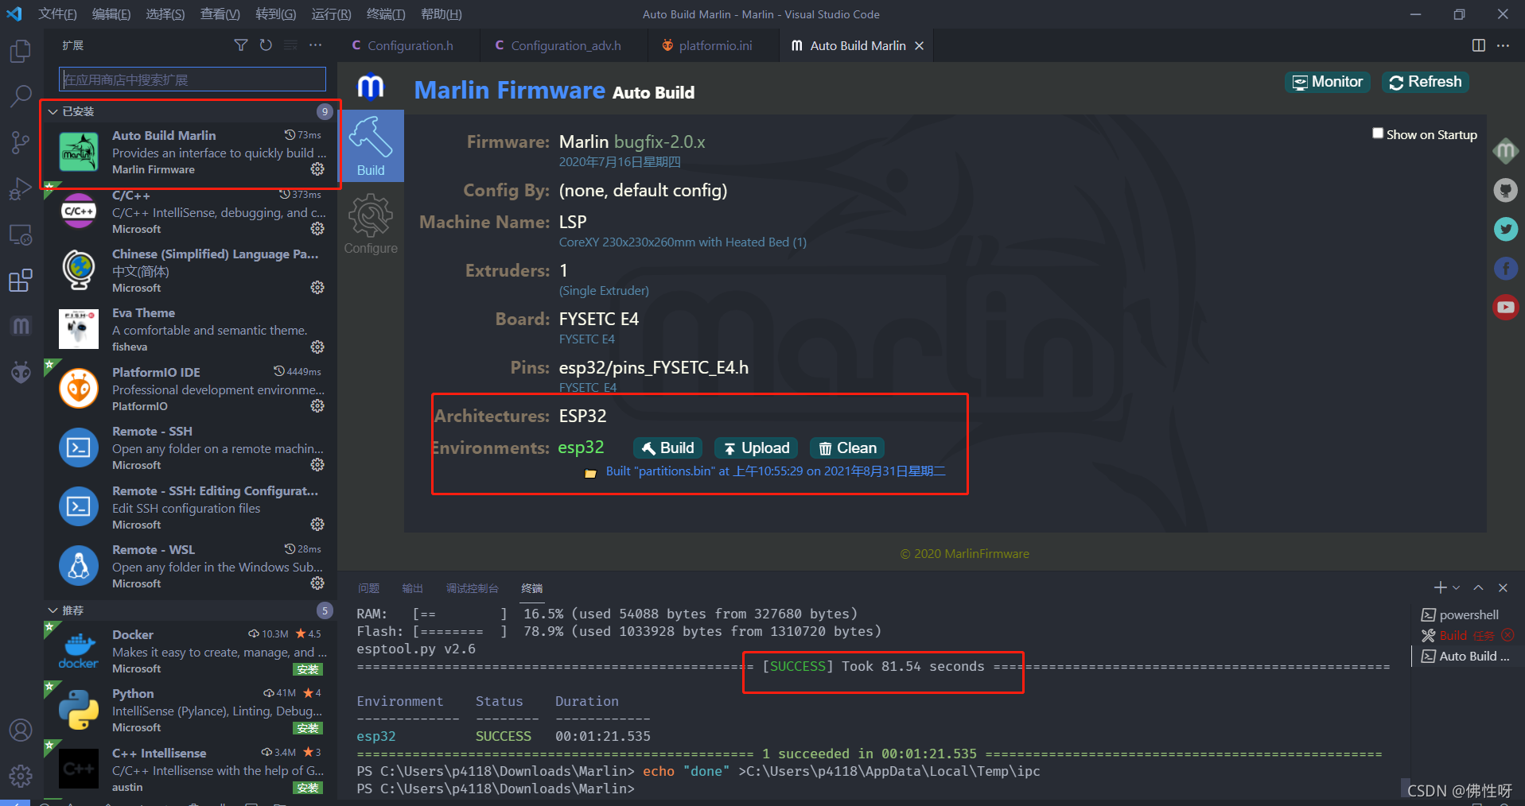
Task: Close the Auto Build Marlin tab
Action: point(919,45)
